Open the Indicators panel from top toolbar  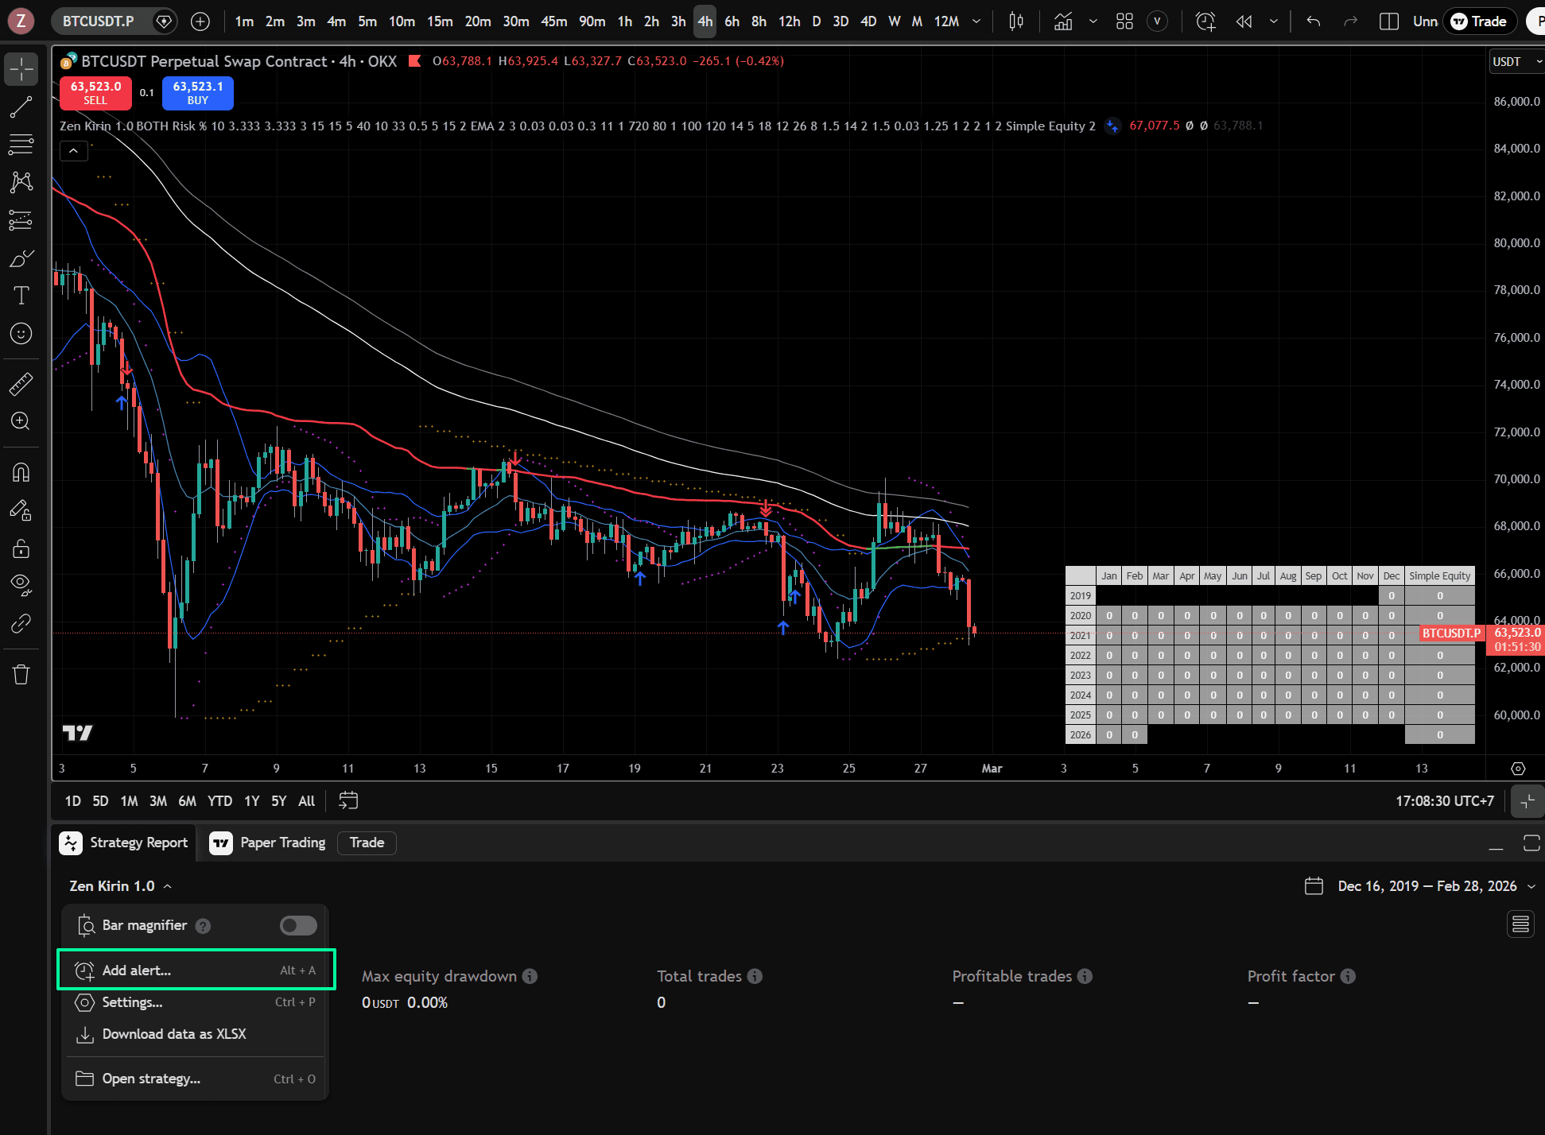(1063, 21)
